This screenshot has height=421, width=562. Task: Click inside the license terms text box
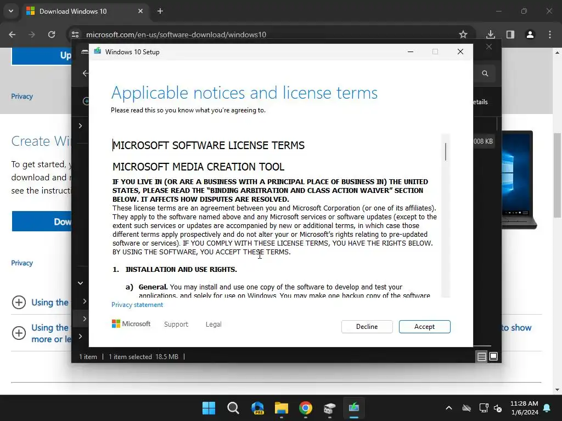point(276,216)
